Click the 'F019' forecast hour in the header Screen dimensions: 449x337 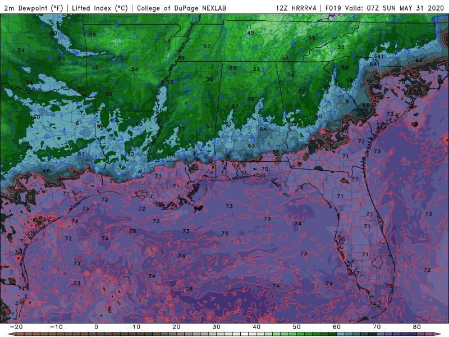pos(333,8)
